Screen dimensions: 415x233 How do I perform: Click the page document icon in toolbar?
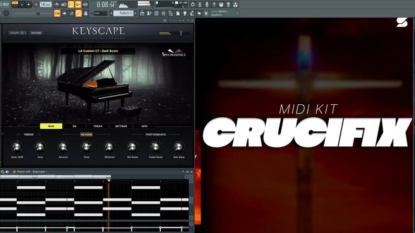point(178,13)
